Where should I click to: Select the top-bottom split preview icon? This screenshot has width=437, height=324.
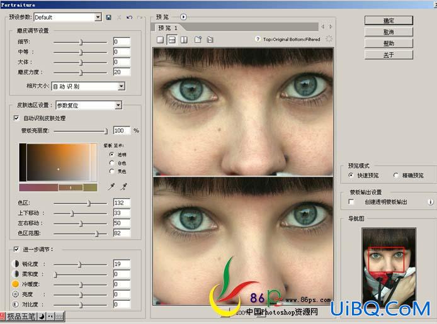click(172, 40)
